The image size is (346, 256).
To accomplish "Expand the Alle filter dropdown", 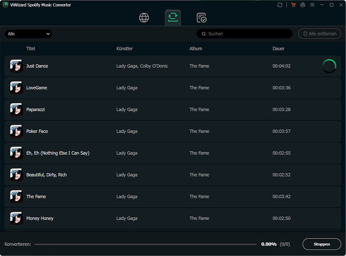I will point(29,34).
